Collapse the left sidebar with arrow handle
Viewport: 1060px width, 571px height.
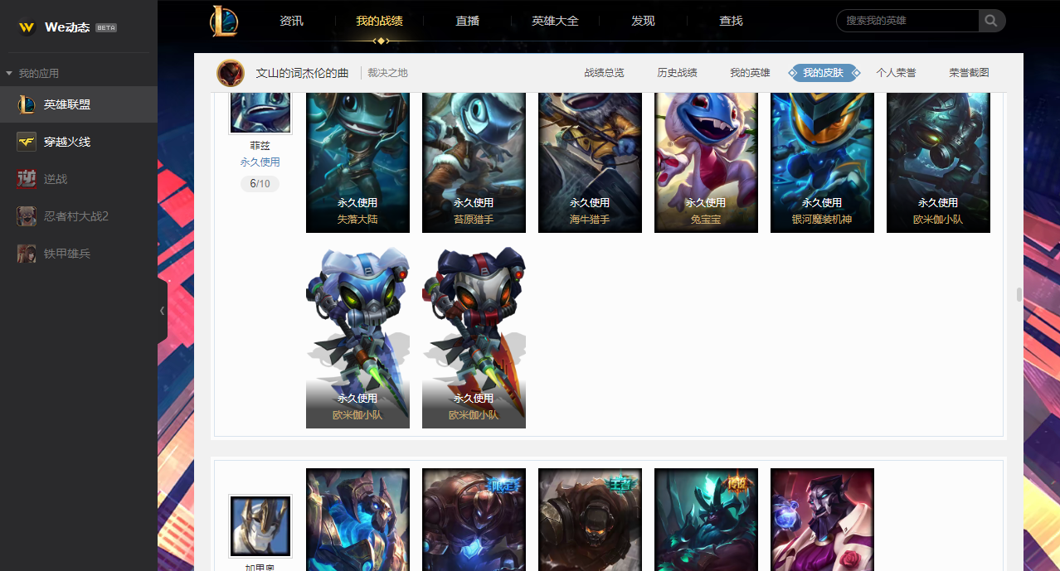pos(163,311)
